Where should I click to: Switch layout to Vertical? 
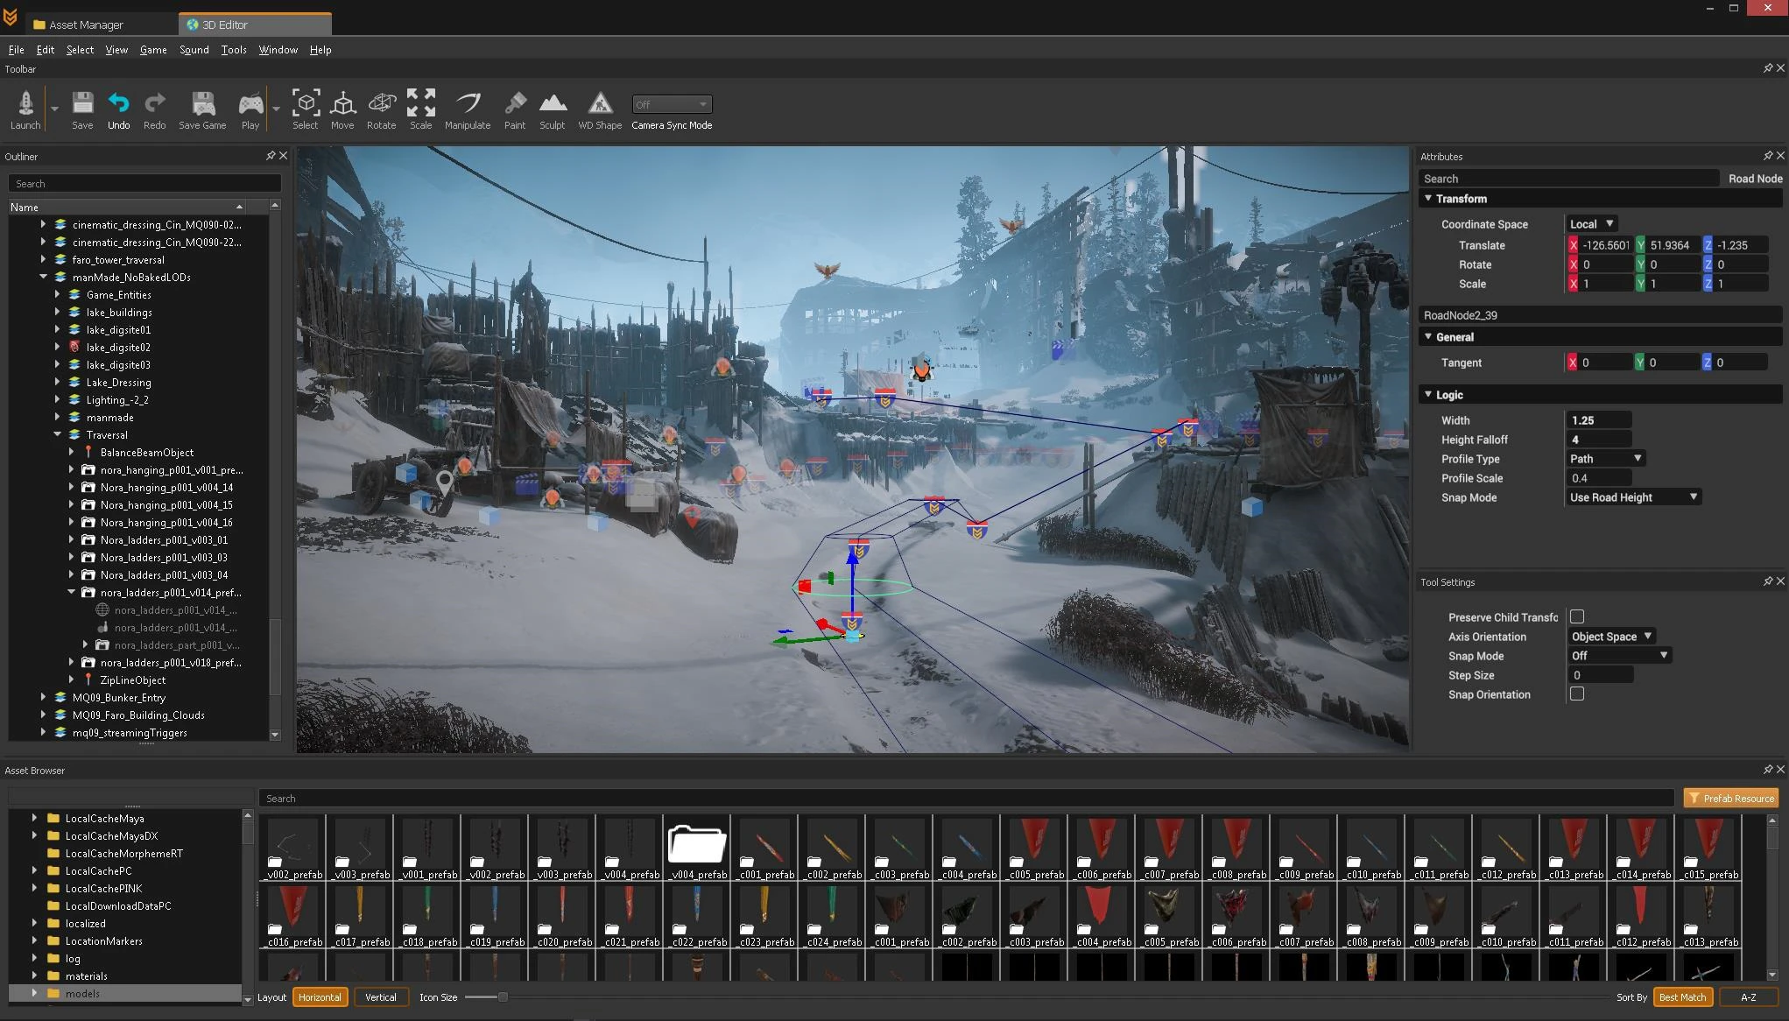[x=380, y=997]
